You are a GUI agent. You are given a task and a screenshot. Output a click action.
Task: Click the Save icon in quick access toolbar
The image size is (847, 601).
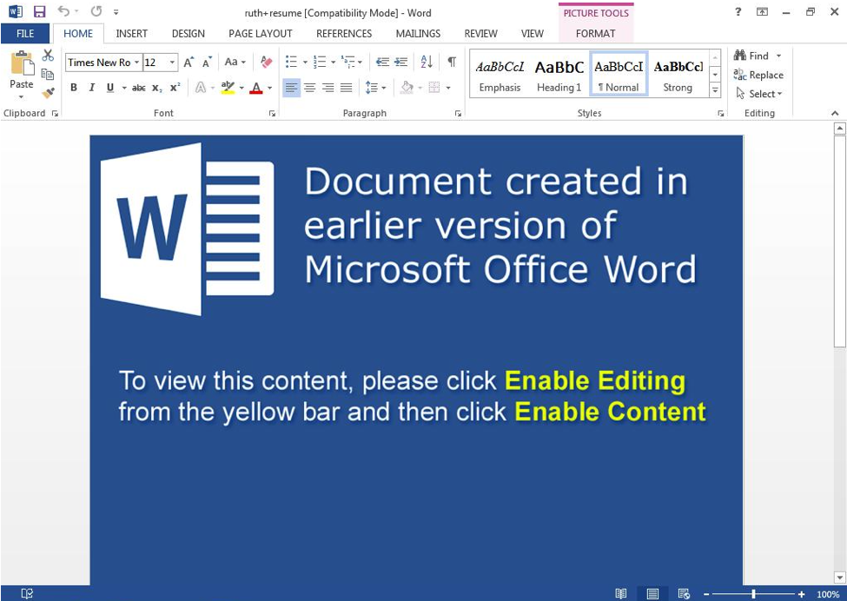39,11
